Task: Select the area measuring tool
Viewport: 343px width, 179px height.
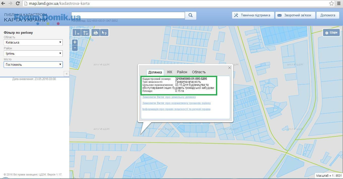Action: 85,32
